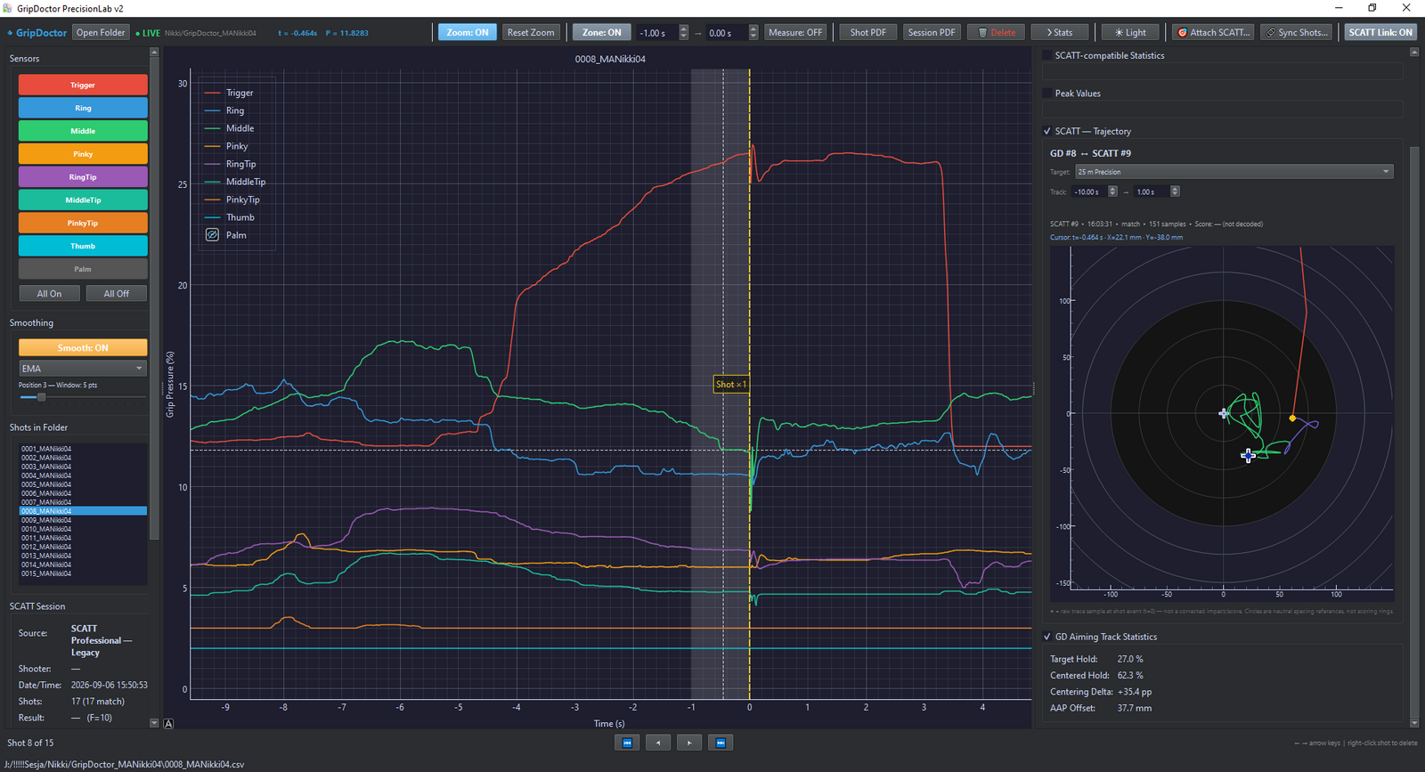Go to the previous shot

point(658,743)
